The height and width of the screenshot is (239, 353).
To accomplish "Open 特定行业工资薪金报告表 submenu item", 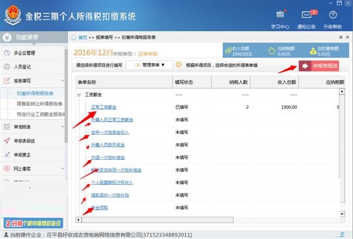I will 41,114.
